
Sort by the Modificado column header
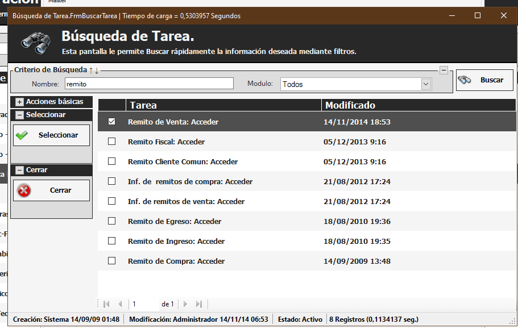pyautogui.click(x=418, y=105)
